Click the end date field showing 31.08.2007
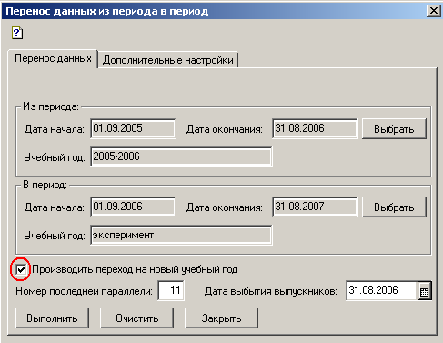443x343 pixels. coord(315,207)
